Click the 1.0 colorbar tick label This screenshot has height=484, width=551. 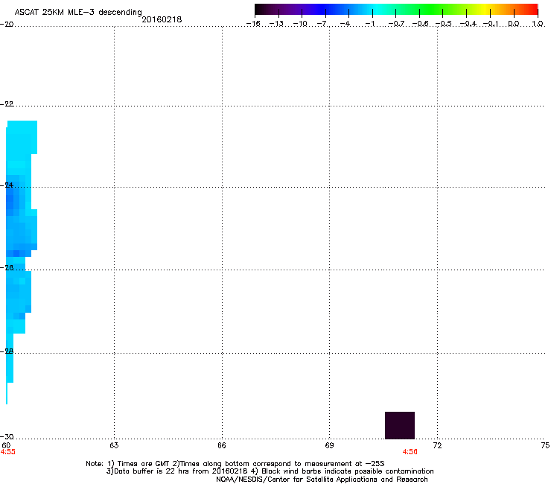pos(538,24)
